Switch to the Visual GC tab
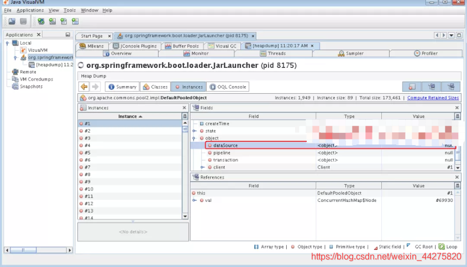The height and width of the screenshot is (267, 467). 222,46
